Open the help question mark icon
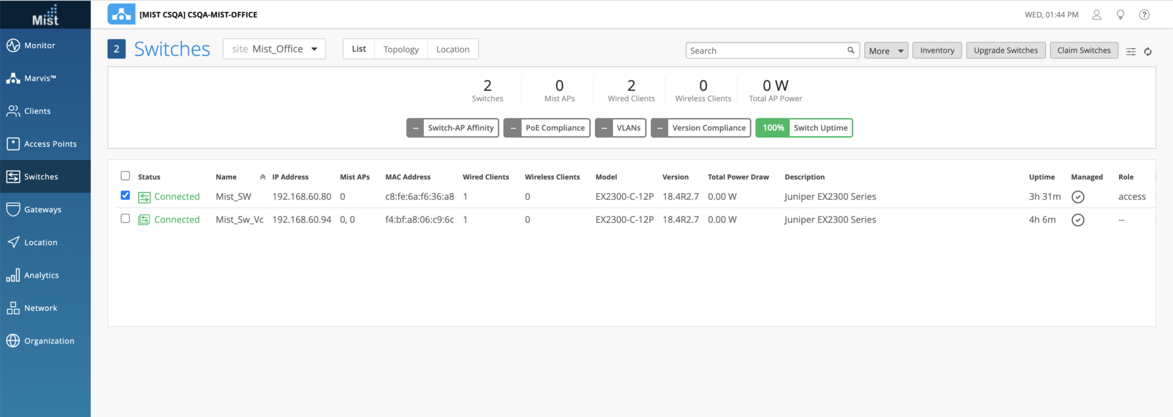1173x417 pixels. [x=1144, y=15]
